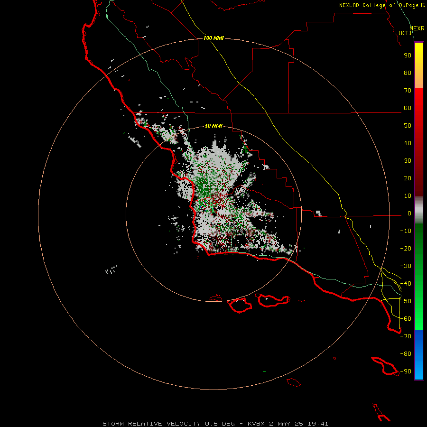The image size is (427, 427).
Task: Click the NEXR label above color bar
Action: (x=417, y=28)
